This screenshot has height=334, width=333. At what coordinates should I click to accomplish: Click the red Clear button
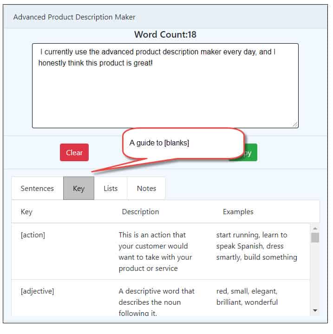point(74,152)
